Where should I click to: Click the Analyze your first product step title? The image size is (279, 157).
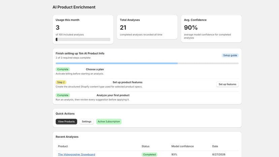point(113,95)
